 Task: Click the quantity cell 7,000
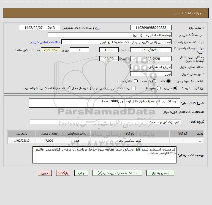[49, 141]
